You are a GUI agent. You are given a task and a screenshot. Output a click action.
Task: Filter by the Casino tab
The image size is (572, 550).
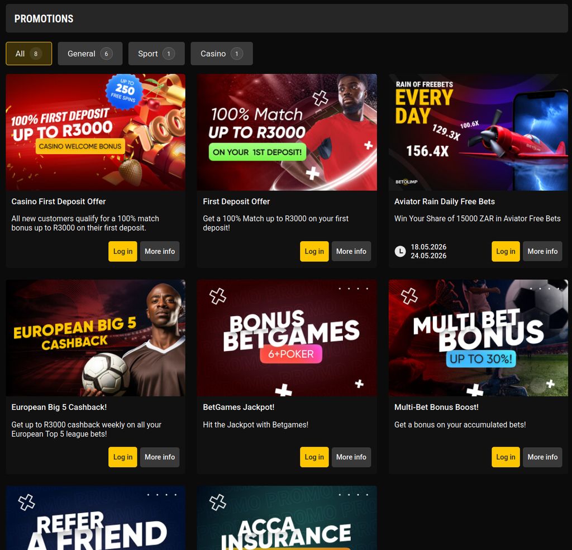pos(221,54)
